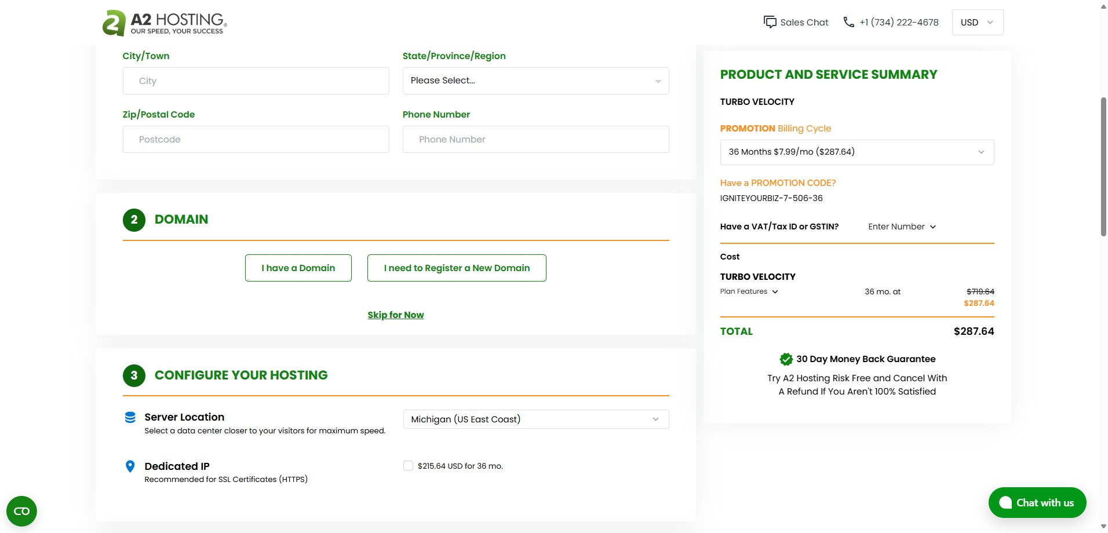
Task: Enable the Dedicated IP $215.64 checkbox
Action: click(x=408, y=466)
